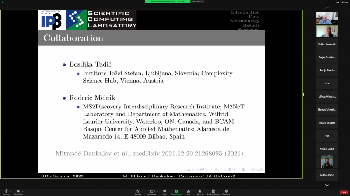This screenshot has height=196, width=350.
Task: Move participant list down with the bottom chevron
Action: click(x=327, y=185)
